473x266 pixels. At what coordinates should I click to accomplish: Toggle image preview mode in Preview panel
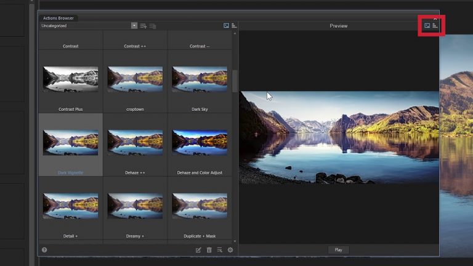[427, 26]
